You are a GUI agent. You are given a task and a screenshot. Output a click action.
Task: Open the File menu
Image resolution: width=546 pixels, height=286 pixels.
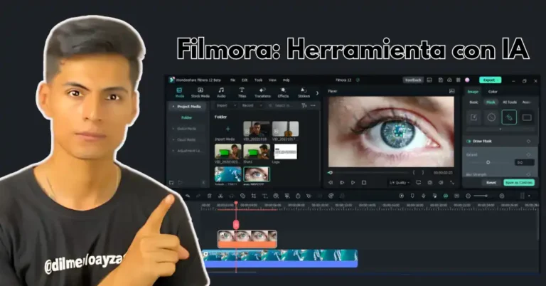(x=232, y=80)
